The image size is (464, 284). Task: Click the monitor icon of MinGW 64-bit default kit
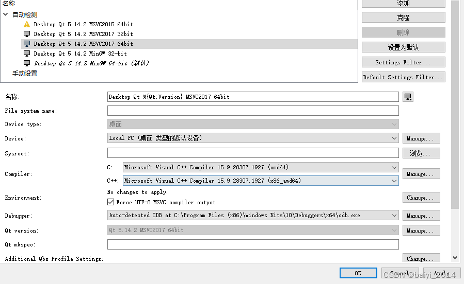coord(27,63)
